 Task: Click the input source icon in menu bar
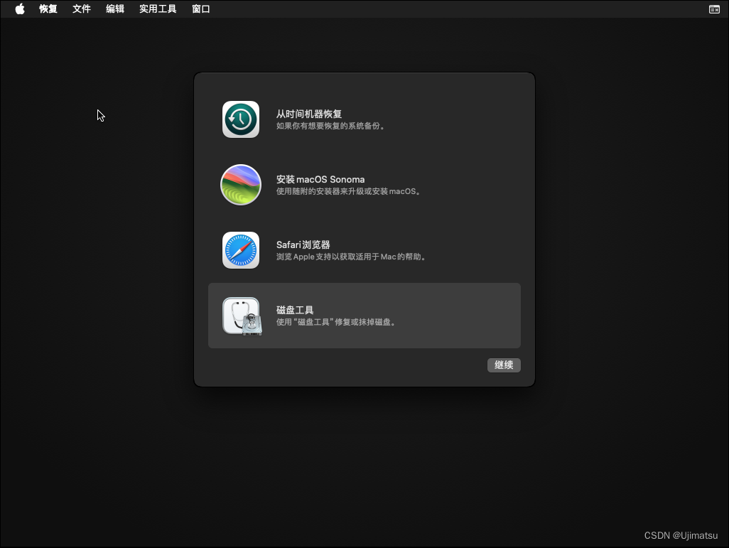[x=714, y=9]
